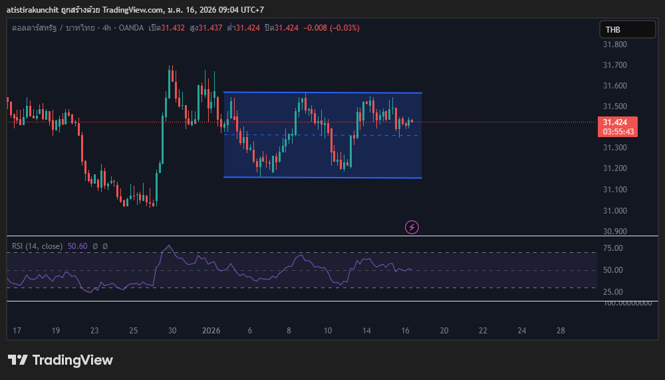Screen dimensions: 665x380
Task: Click the TradingView wordmark text
Action: tap(72, 360)
